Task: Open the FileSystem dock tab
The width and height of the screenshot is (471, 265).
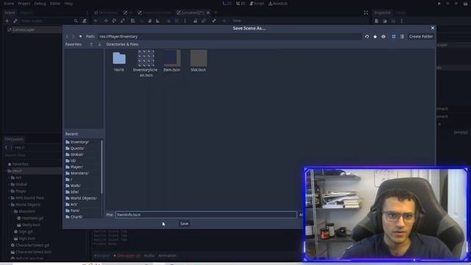Action: coord(14,139)
